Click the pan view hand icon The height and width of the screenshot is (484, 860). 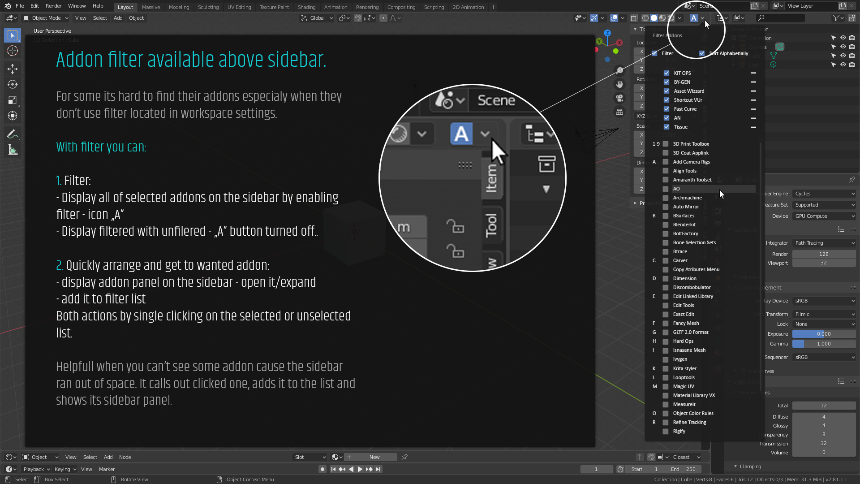619,84
